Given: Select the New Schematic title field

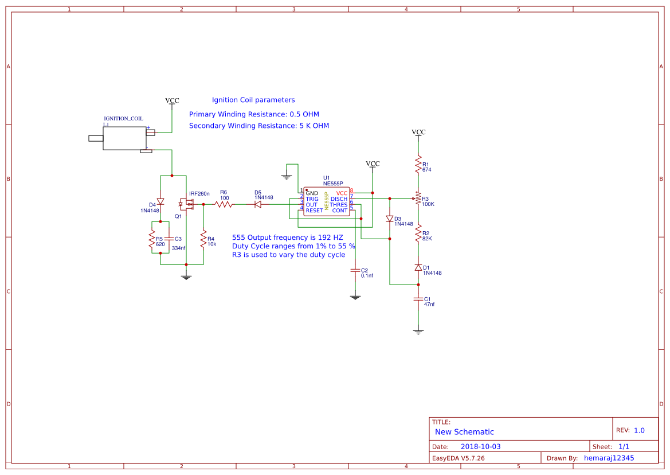Looking at the screenshot, I should click(x=464, y=432).
